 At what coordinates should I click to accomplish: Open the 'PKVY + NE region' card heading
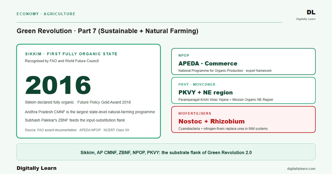(x=205, y=92)
